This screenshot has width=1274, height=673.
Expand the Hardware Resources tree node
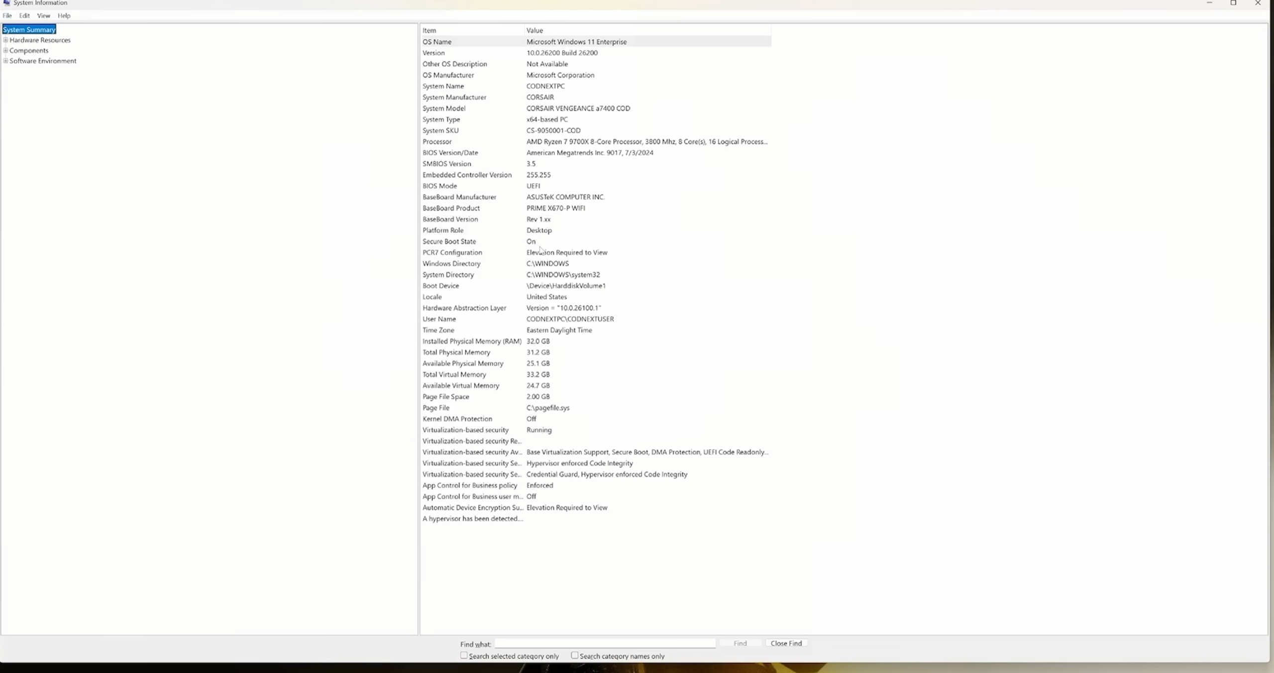[5, 40]
